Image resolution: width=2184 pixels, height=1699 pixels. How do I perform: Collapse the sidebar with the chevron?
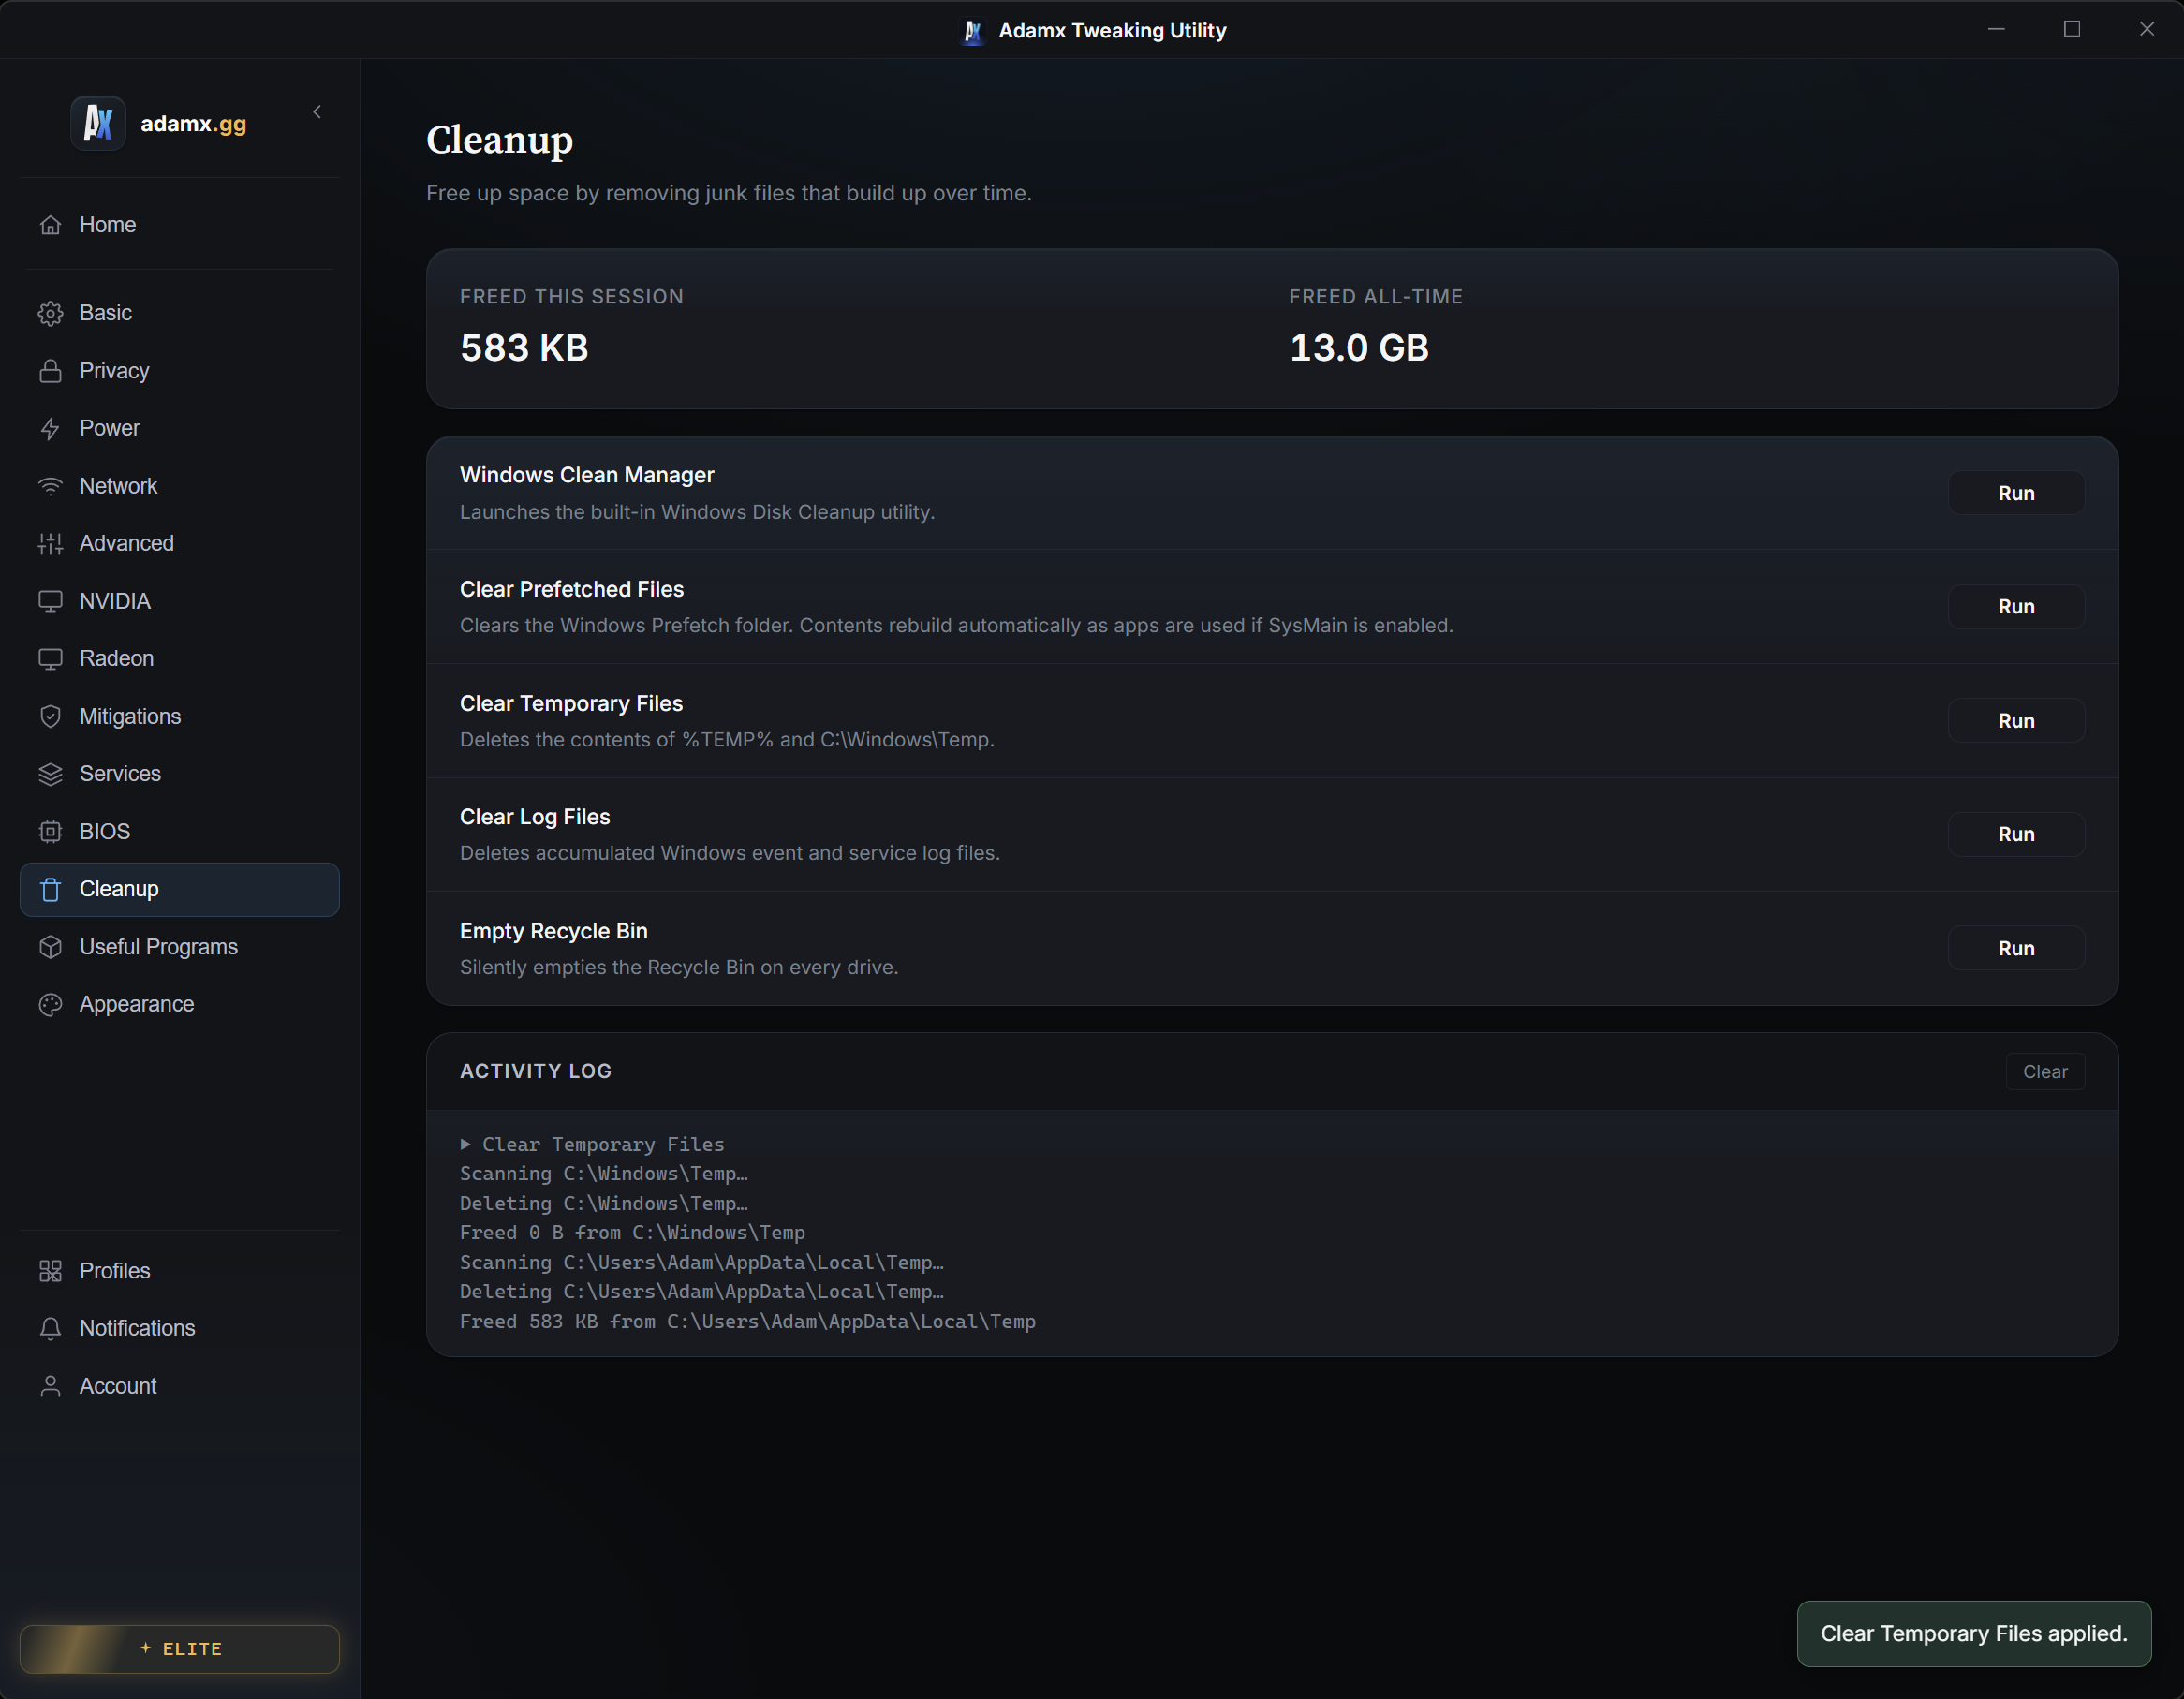[x=317, y=112]
